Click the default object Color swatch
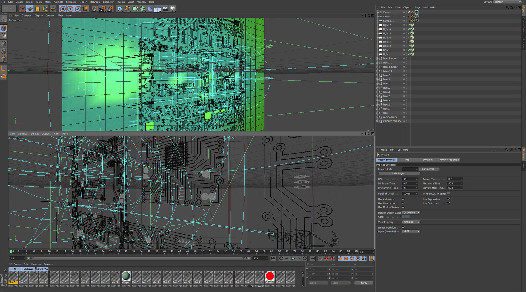The image size is (526, 292). [406, 217]
